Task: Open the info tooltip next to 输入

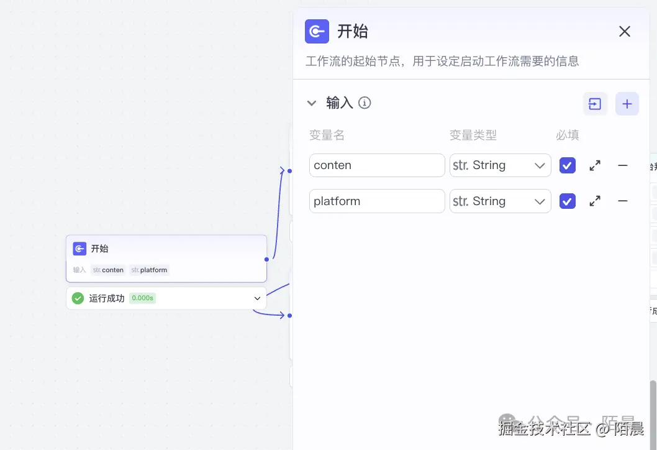Action: pos(365,103)
